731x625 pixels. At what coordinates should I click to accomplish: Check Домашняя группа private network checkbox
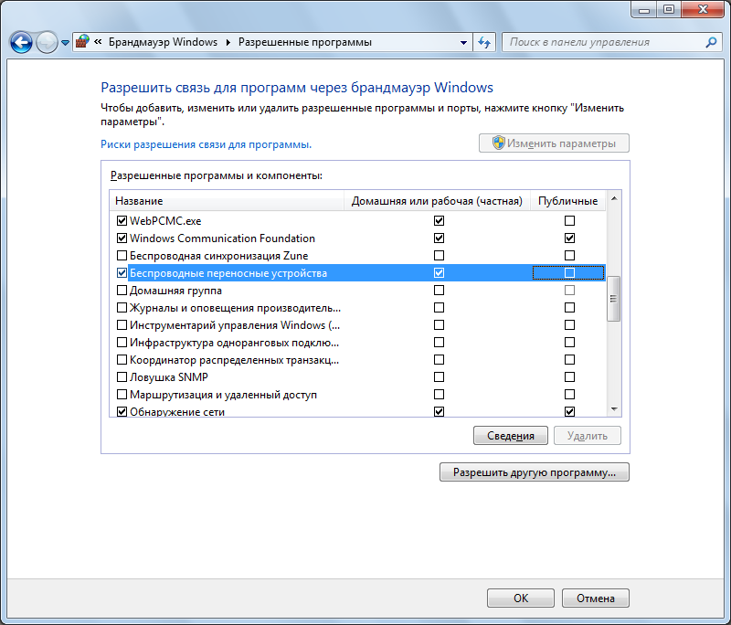click(439, 291)
